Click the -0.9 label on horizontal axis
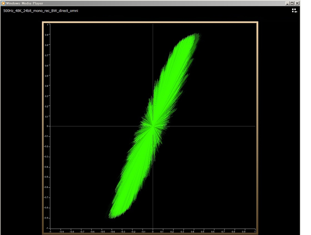Viewport: 311px width, 235px height. (x=61, y=232)
